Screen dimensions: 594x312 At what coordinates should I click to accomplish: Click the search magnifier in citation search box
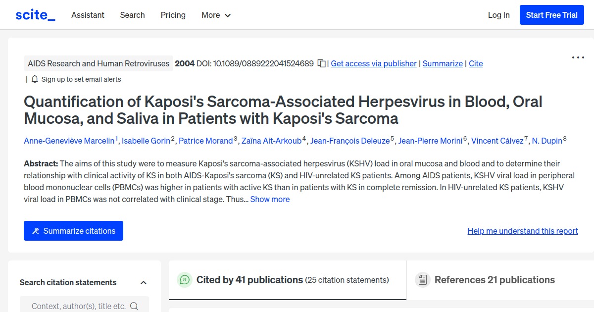[134, 306]
